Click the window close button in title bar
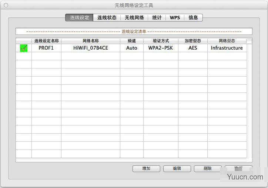The image size is (268, 188). [x=6, y=6]
